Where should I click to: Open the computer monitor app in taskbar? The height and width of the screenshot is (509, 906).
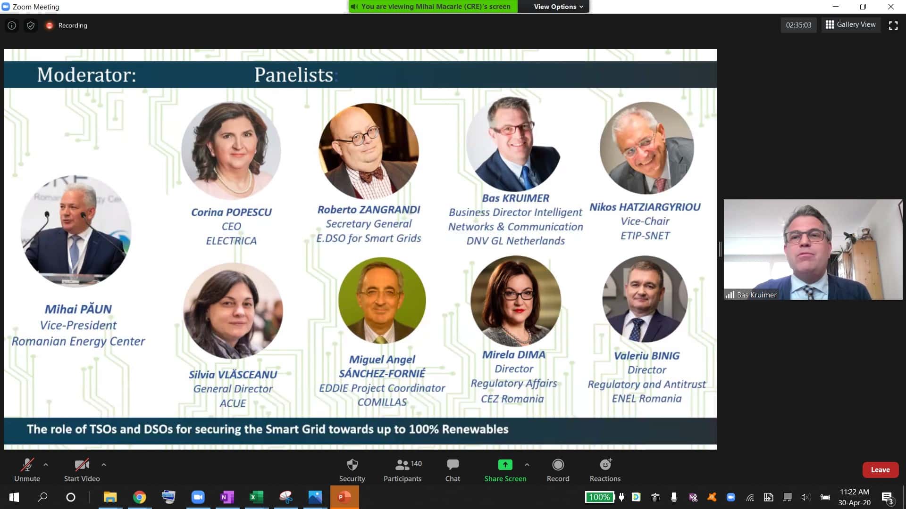[x=168, y=497]
